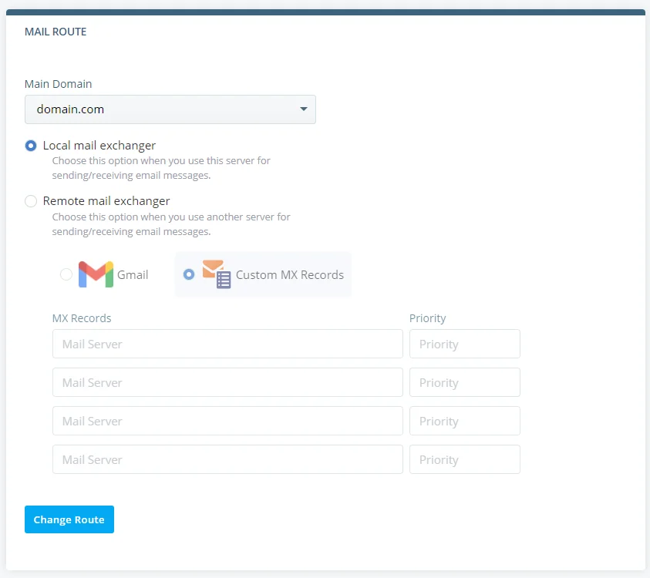Click the dropdown caret on Main Domain selector

click(303, 109)
